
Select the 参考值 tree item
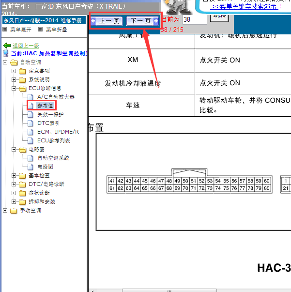[x=45, y=106]
